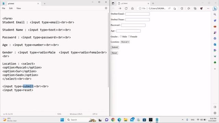Open Notepad settings gear icon
The image size is (219, 123).
click(106, 8)
